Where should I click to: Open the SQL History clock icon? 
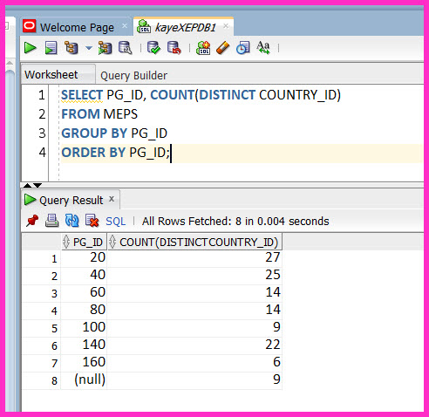coord(243,48)
